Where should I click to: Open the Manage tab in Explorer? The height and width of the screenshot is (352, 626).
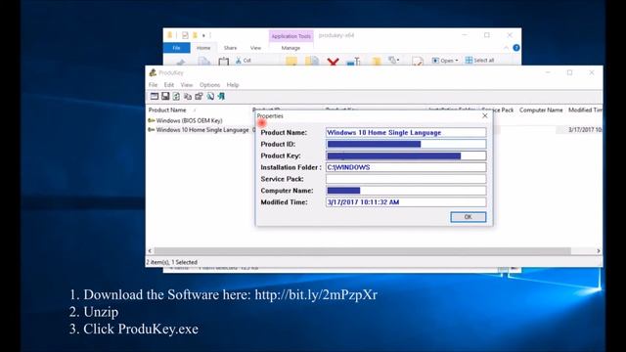click(291, 48)
